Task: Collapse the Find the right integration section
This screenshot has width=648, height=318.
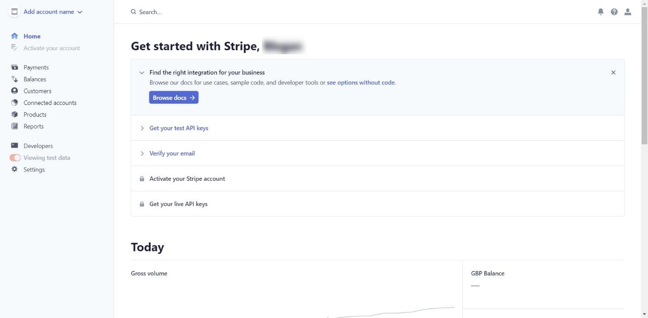Action: tap(142, 72)
